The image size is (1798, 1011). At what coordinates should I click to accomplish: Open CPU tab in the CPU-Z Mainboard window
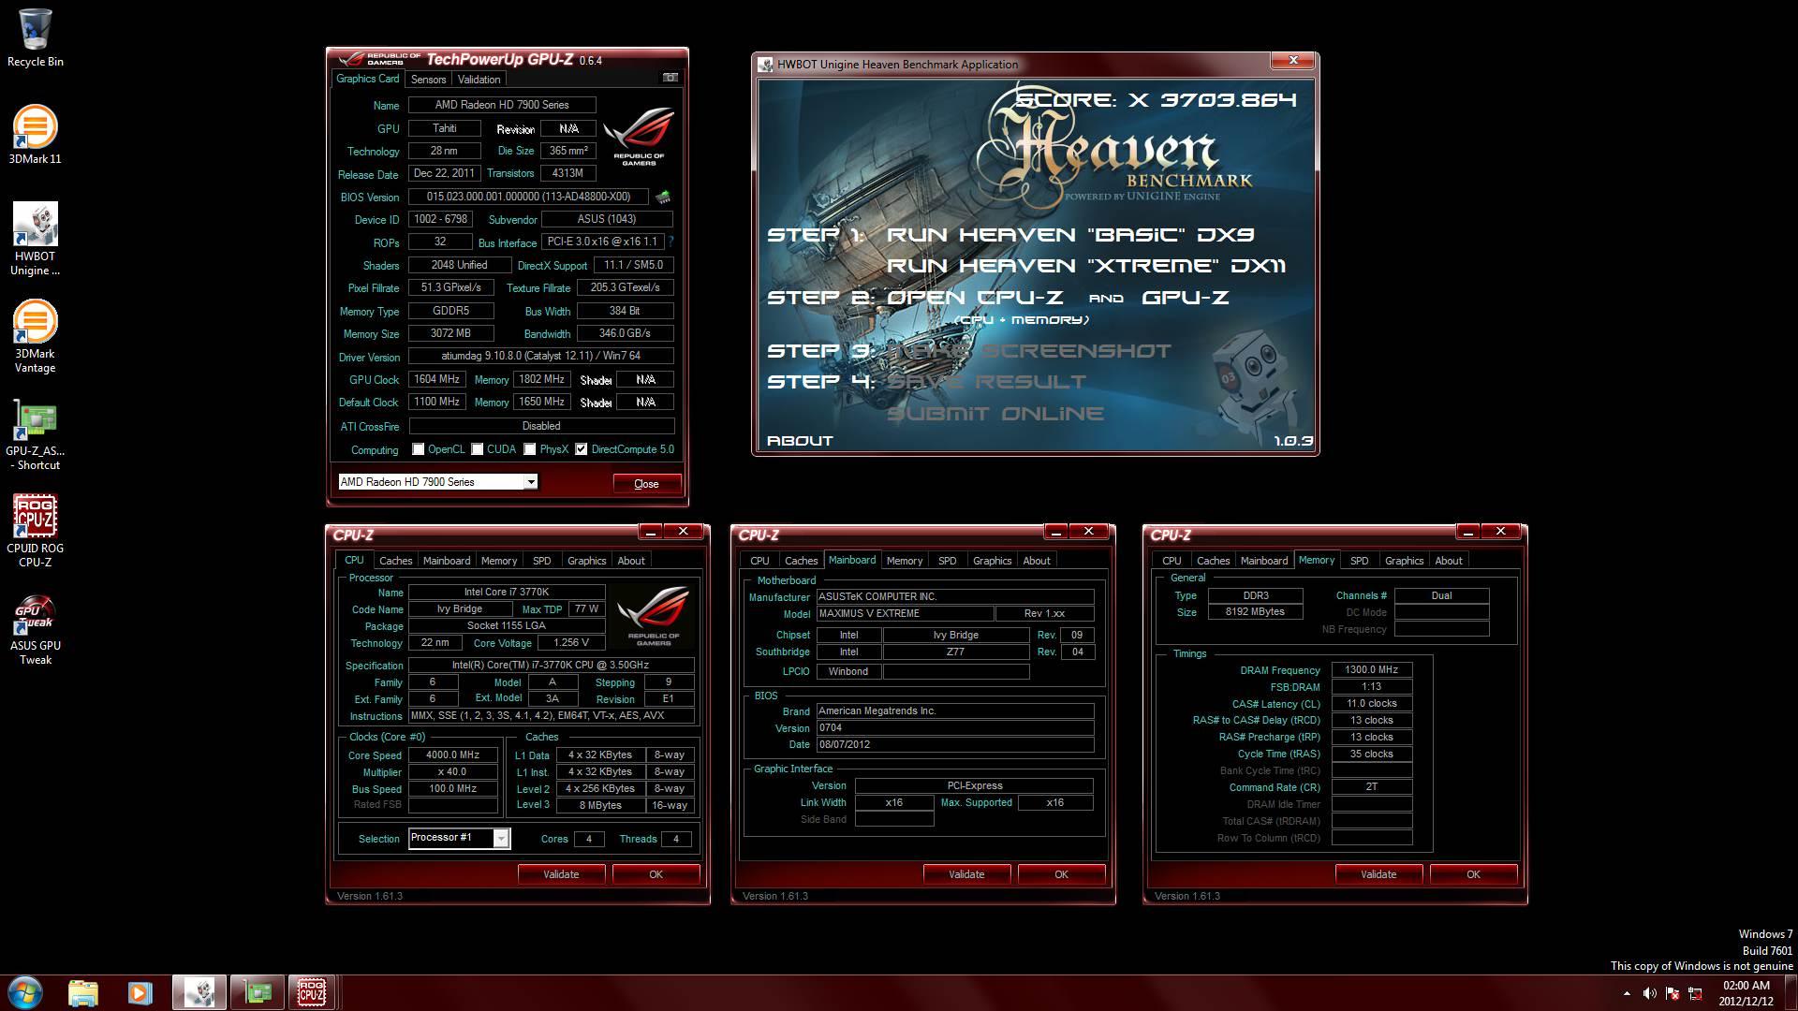click(759, 561)
